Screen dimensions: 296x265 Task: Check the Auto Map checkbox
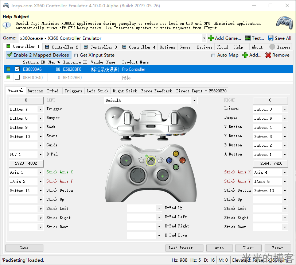click(x=213, y=55)
